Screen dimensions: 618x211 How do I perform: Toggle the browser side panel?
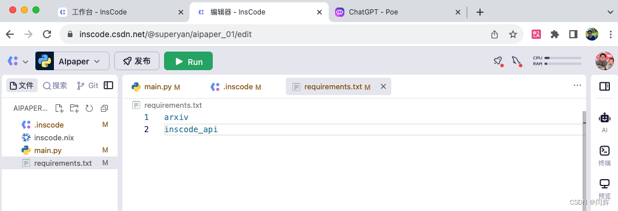573,34
